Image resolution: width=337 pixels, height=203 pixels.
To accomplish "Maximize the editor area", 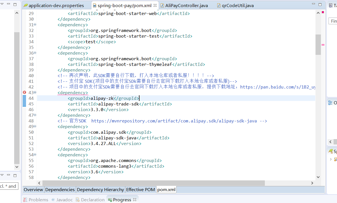I will 320,5.
